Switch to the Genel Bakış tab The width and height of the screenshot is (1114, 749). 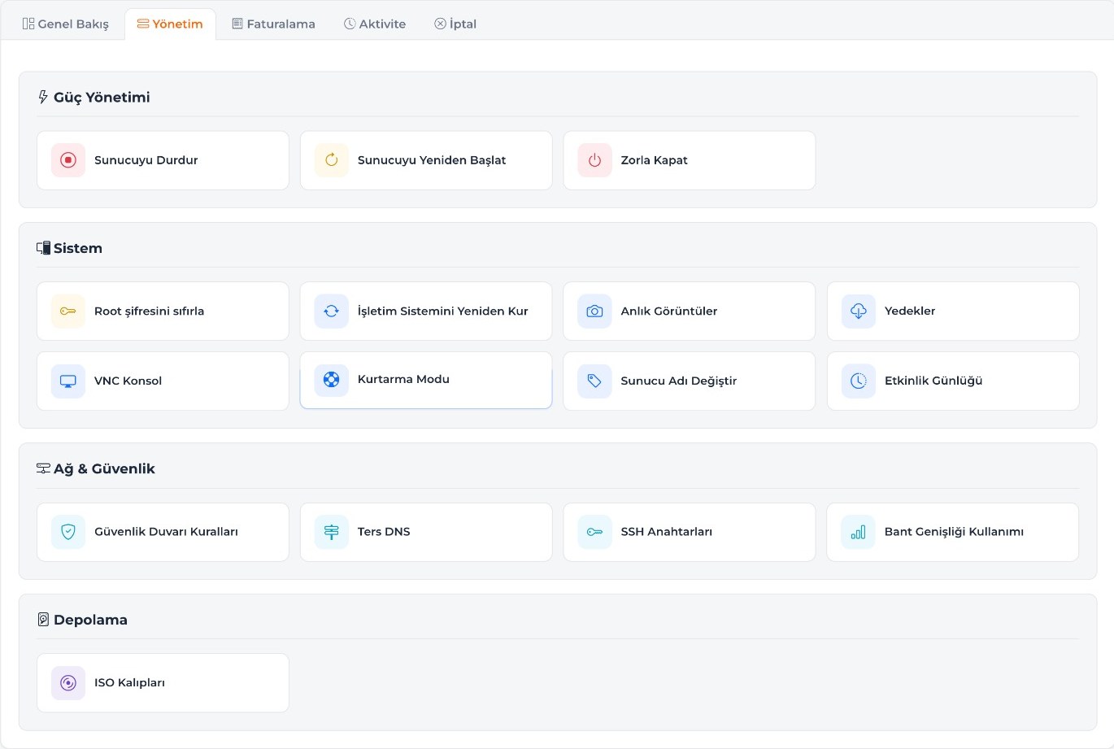click(66, 24)
